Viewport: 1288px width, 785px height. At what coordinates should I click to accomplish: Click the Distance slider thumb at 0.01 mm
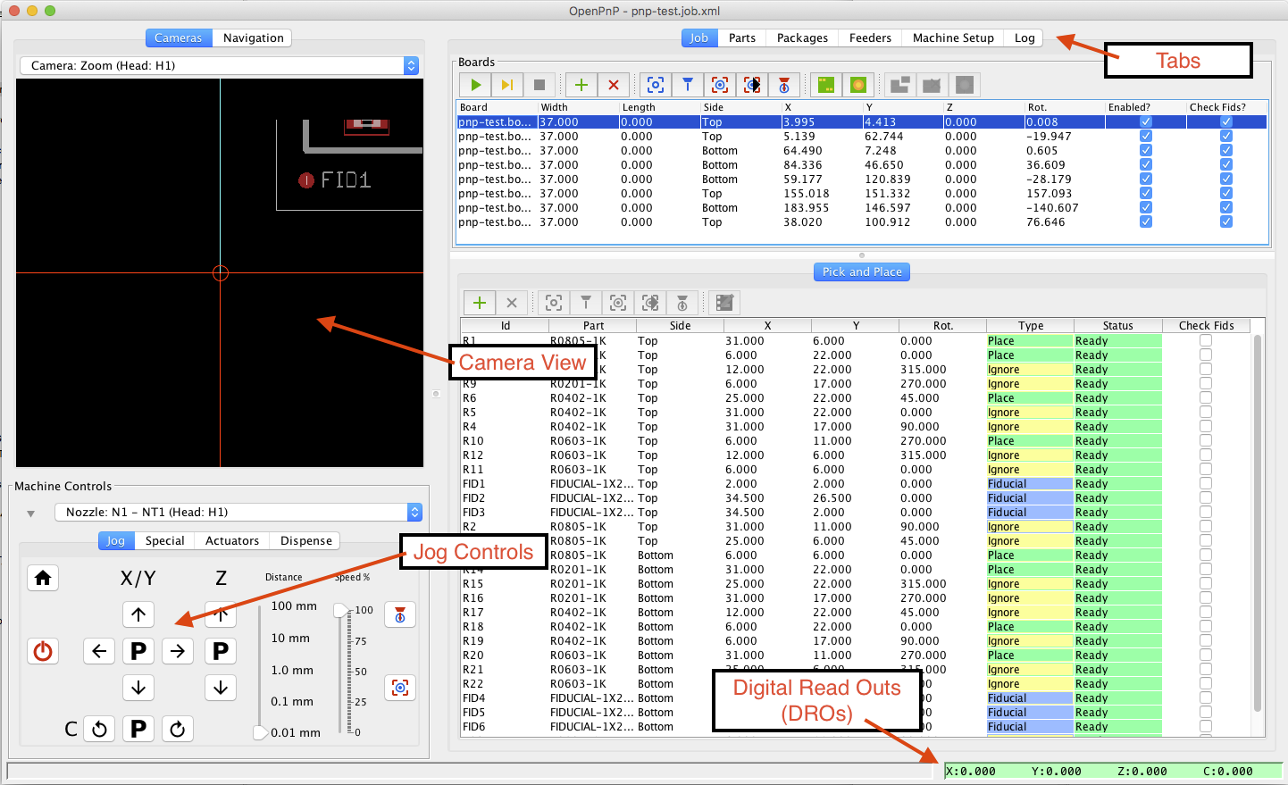260,732
